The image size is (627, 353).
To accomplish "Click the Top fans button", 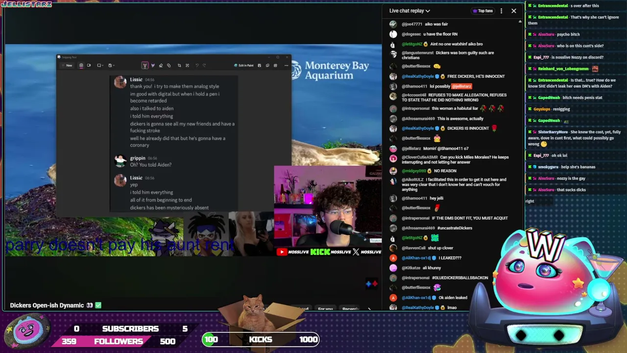I will (x=483, y=11).
